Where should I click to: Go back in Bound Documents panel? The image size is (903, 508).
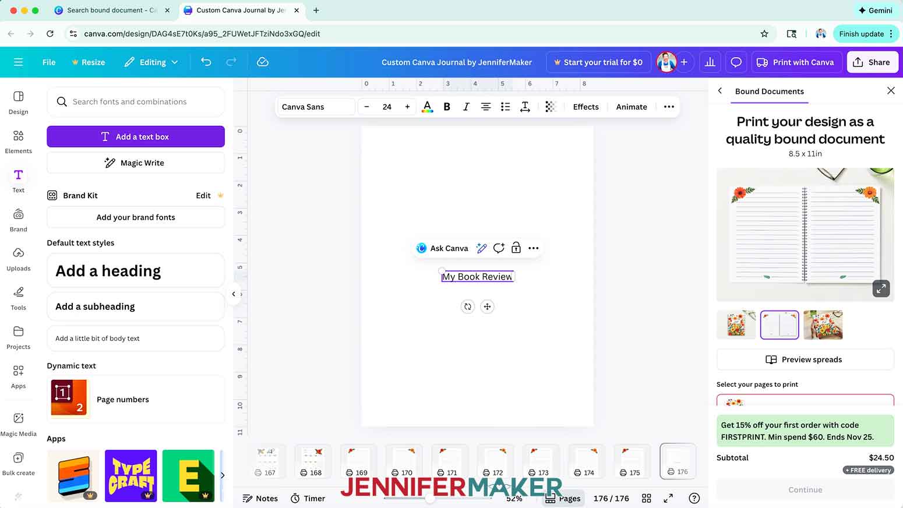(x=720, y=91)
